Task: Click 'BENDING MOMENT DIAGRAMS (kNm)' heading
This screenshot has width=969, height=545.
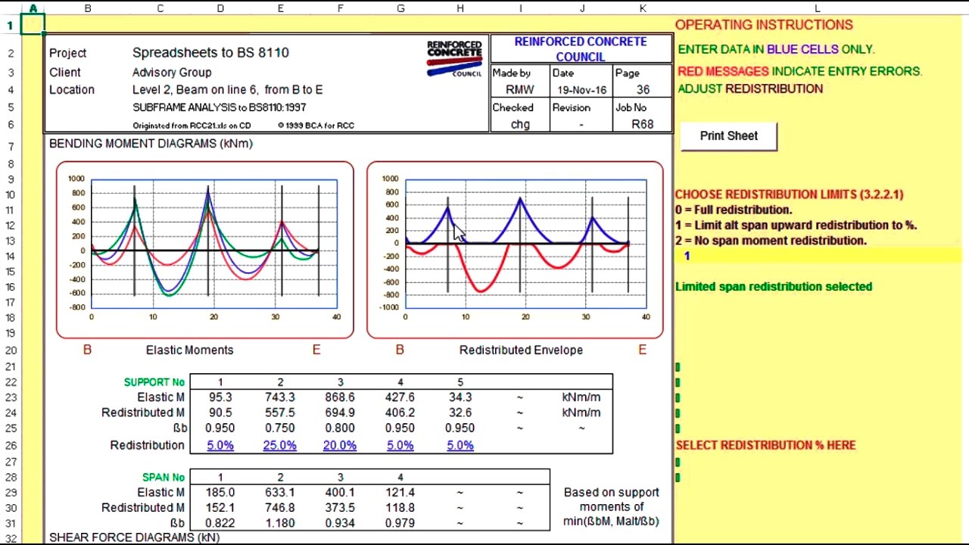Action: click(151, 144)
